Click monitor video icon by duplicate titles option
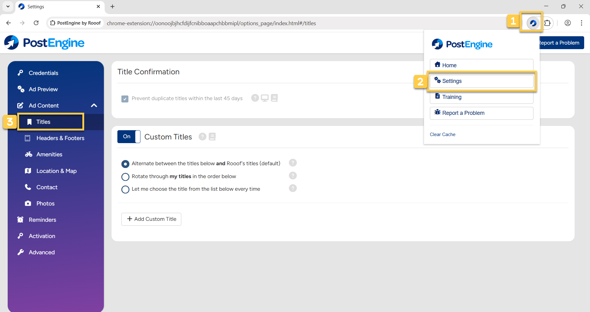This screenshot has width=590, height=312. pyautogui.click(x=265, y=98)
